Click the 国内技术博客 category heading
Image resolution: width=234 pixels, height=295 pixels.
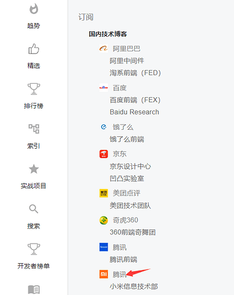tap(108, 34)
